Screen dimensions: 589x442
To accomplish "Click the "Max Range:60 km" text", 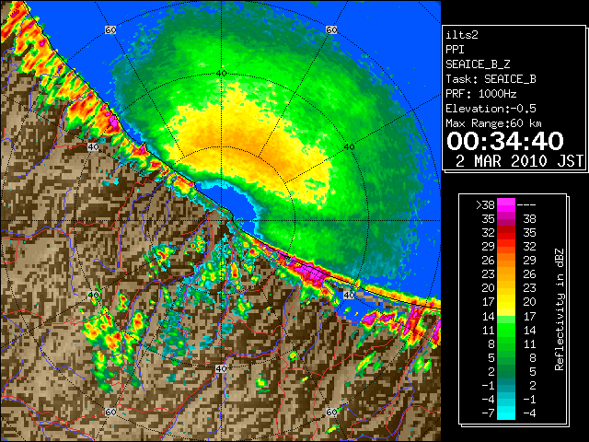I will click(494, 123).
